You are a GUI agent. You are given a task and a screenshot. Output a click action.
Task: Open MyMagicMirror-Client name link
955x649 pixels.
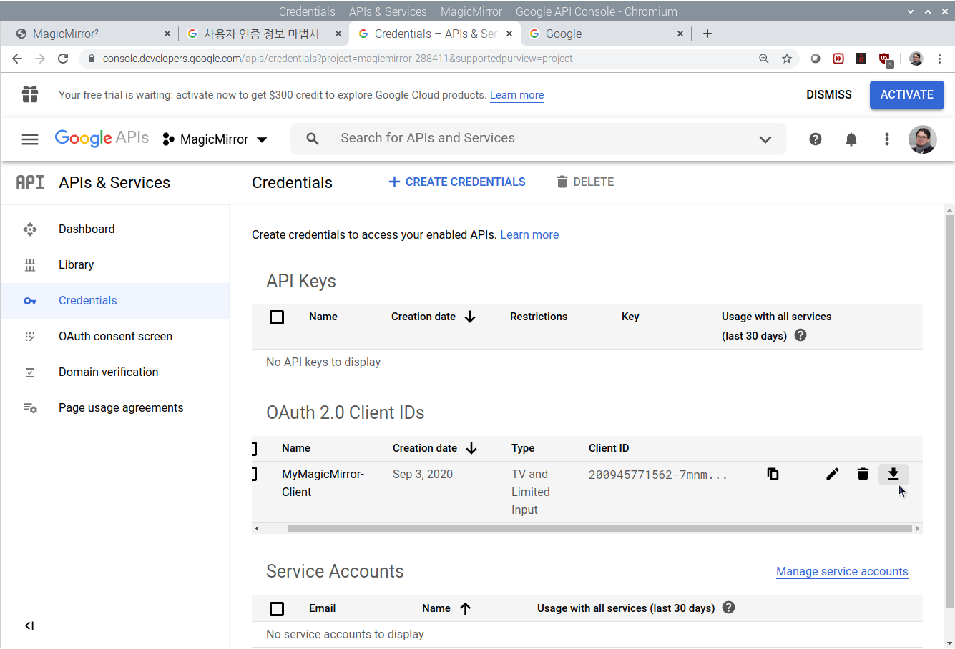point(323,482)
